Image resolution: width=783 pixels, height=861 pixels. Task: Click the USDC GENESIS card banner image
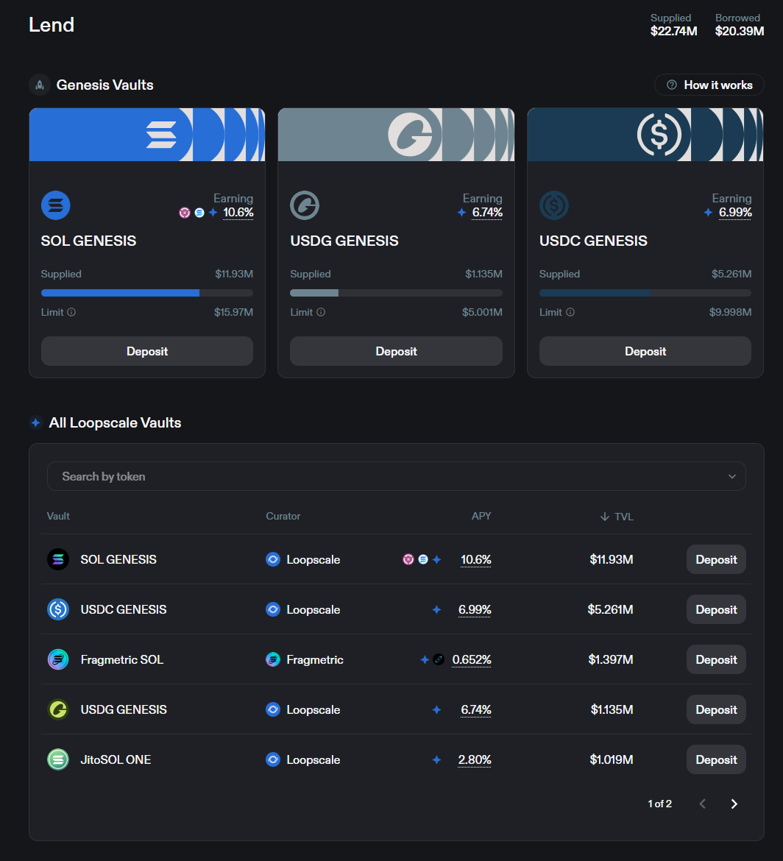(645, 135)
